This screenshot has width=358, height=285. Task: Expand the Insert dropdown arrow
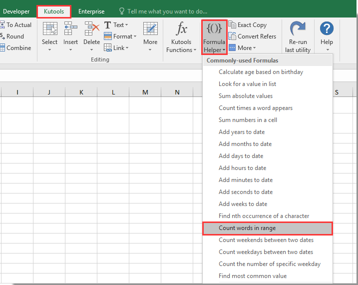(x=70, y=49)
